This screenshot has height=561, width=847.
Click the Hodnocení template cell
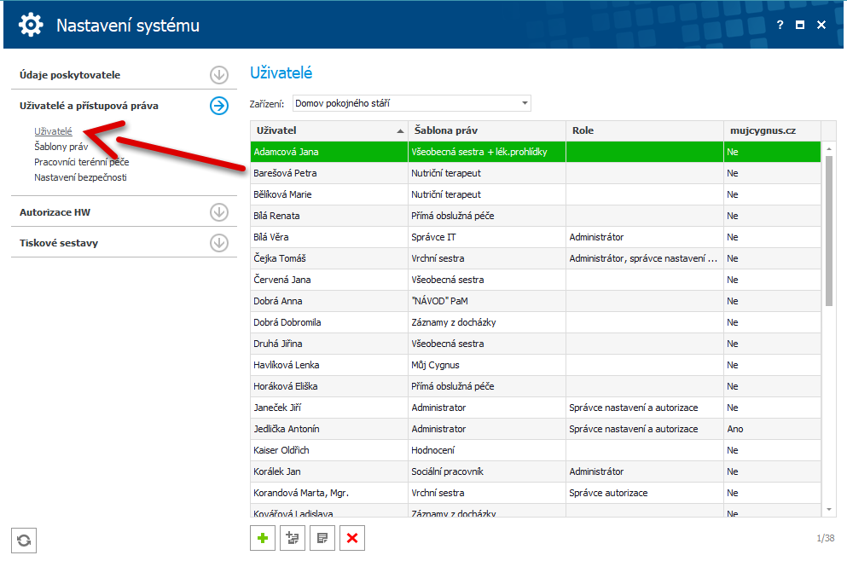pos(487,450)
